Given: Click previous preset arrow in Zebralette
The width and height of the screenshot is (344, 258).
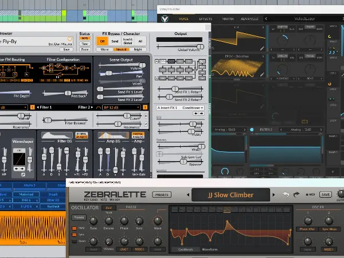Looking at the screenshot, I should click(x=188, y=194).
